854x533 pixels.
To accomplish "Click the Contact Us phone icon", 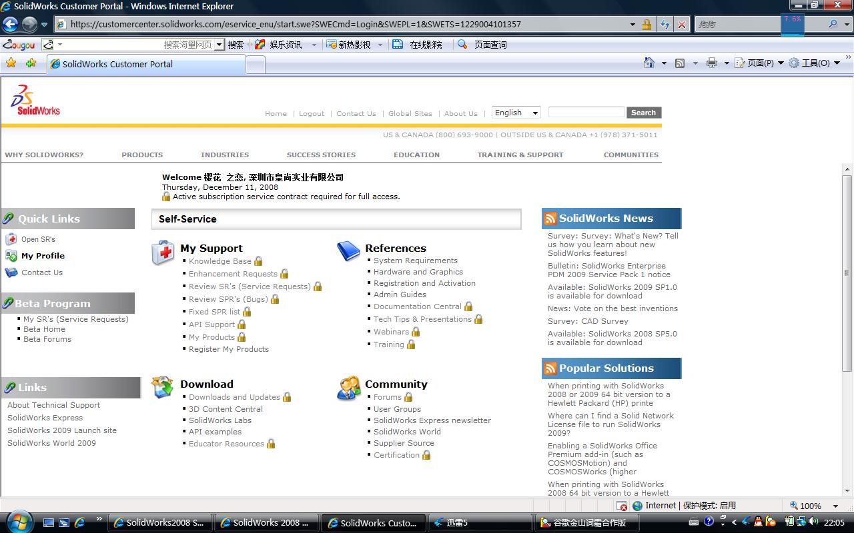I will point(11,272).
